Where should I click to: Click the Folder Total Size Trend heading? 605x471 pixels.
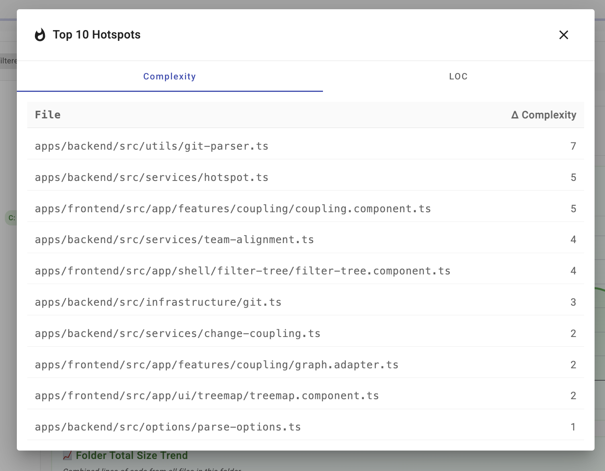tap(132, 455)
